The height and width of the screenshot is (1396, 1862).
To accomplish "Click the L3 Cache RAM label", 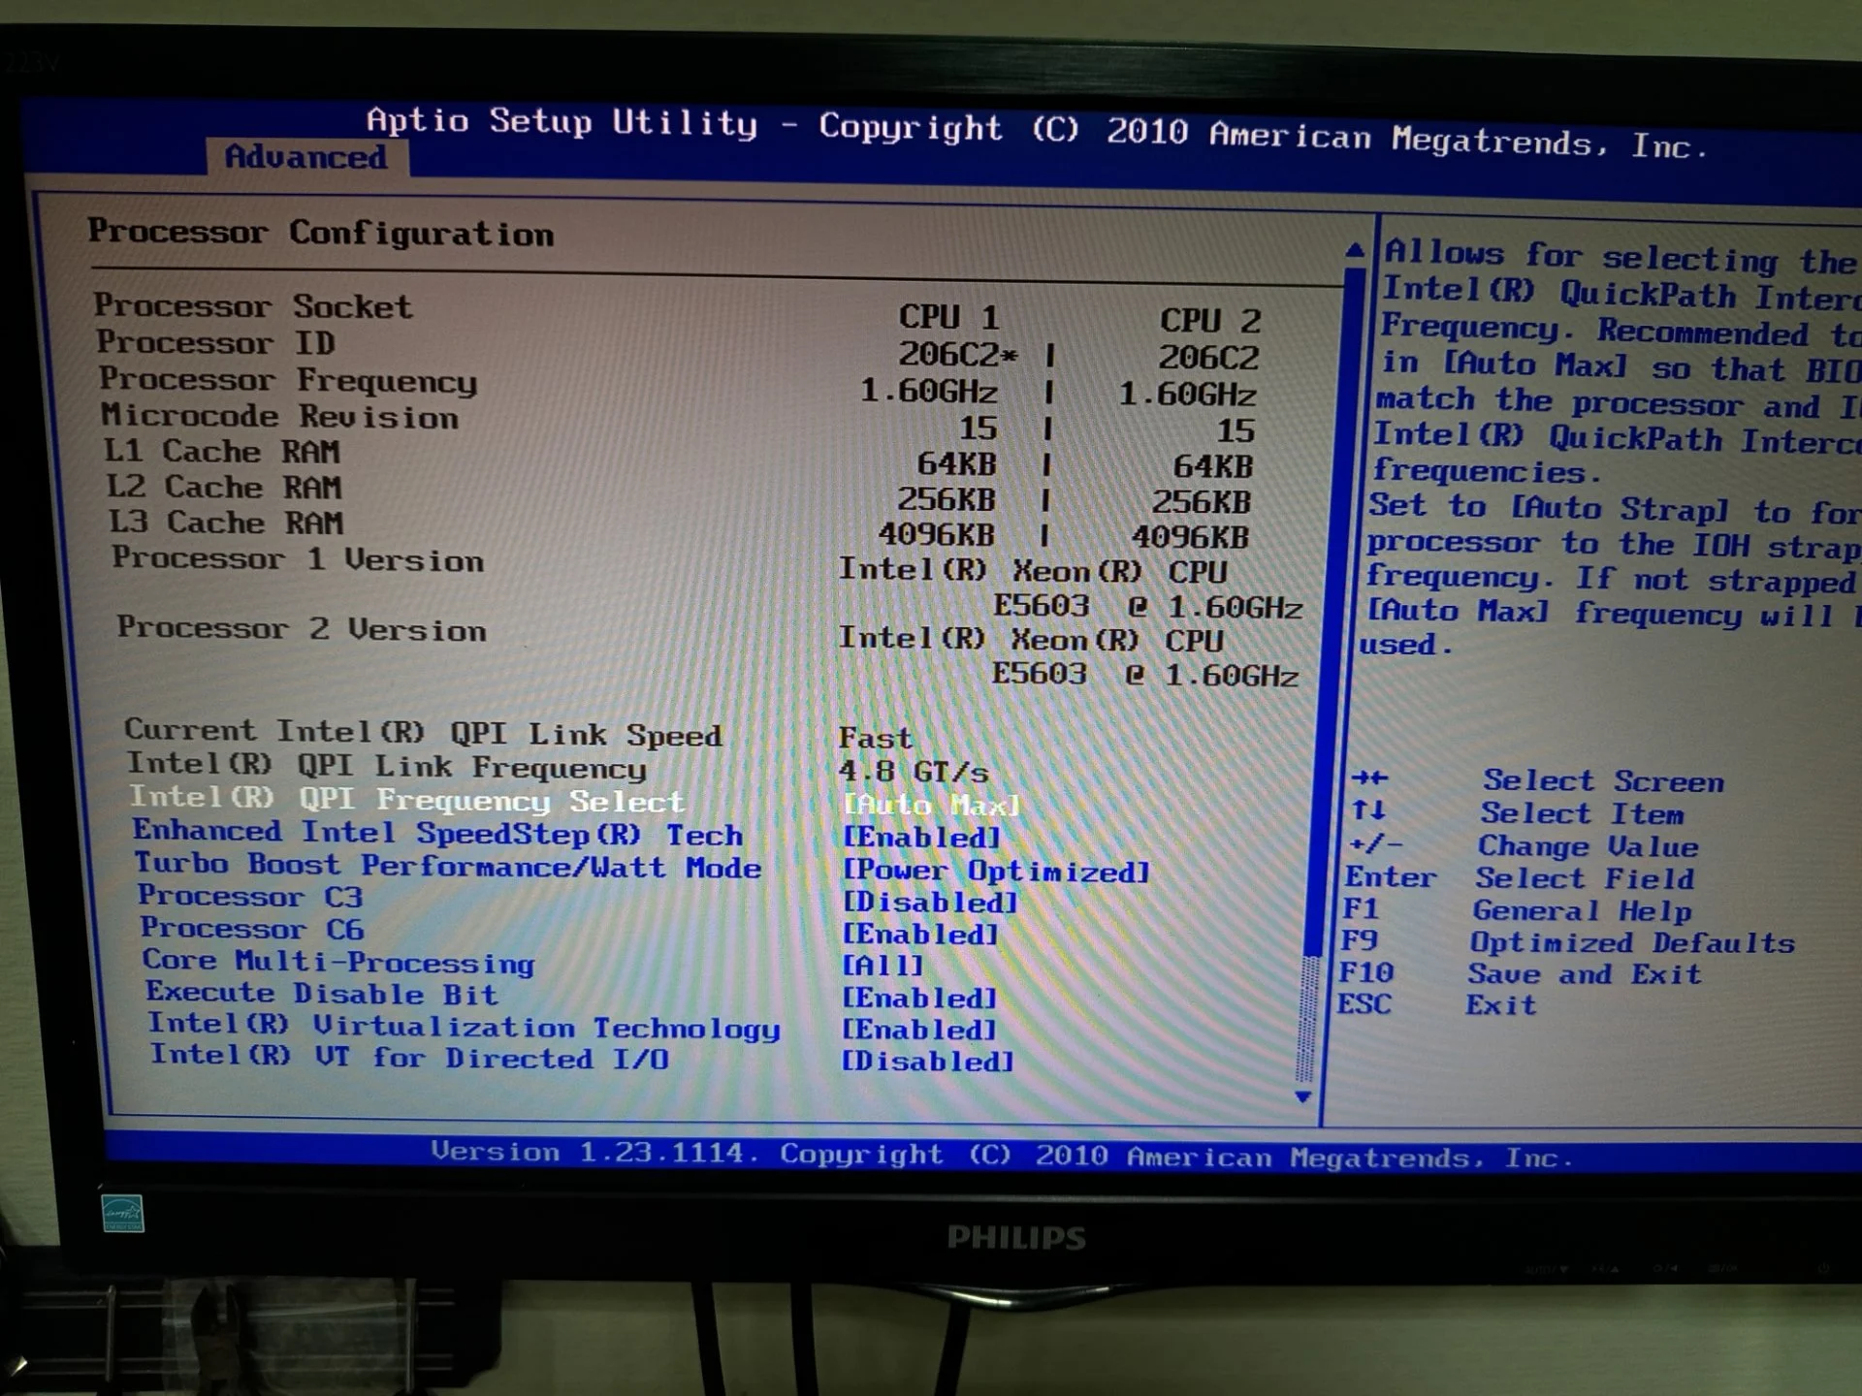I will [226, 522].
